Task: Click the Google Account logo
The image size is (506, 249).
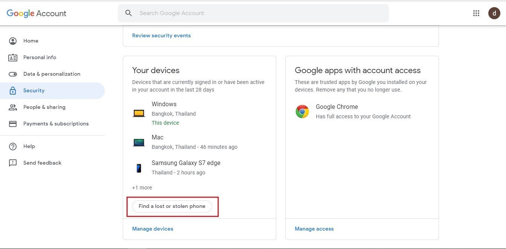Action: pyautogui.click(x=37, y=13)
